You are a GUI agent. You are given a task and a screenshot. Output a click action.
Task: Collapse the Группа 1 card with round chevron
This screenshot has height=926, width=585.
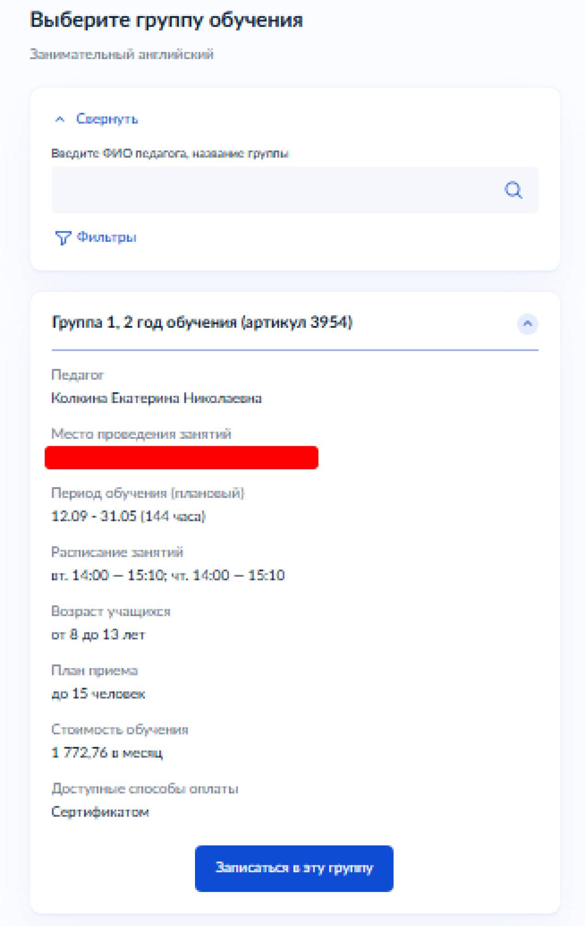click(x=527, y=324)
